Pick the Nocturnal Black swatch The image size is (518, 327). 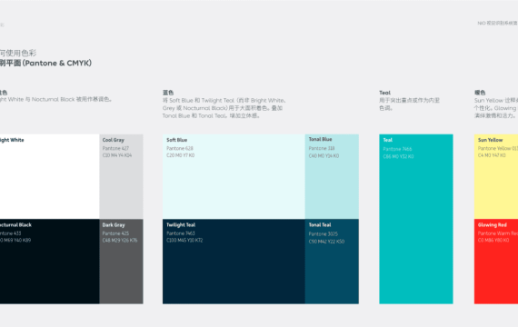point(50,262)
